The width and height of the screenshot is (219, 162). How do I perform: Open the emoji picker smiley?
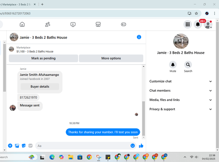coord(133,145)
